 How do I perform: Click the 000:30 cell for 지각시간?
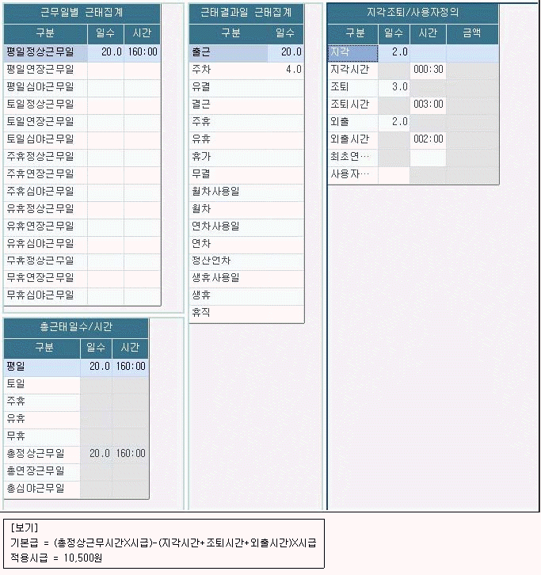click(428, 70)
